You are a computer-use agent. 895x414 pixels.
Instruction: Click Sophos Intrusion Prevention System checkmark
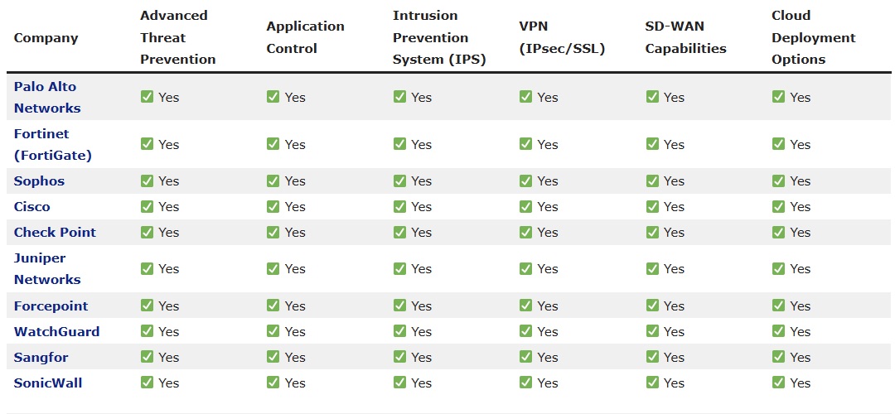click(x=399, y=181)
